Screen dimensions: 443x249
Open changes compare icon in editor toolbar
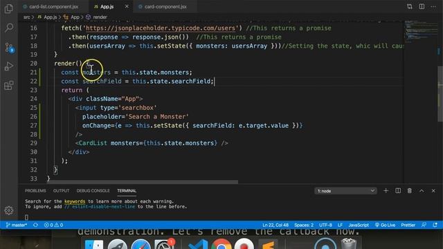[410, 6]
